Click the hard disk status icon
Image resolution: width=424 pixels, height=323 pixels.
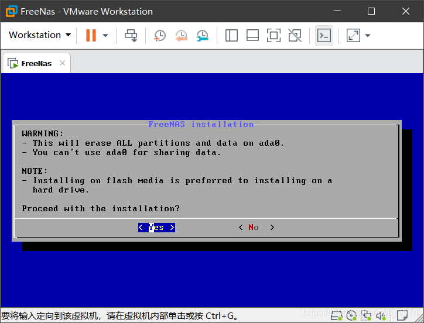click(x=336, y=315)
